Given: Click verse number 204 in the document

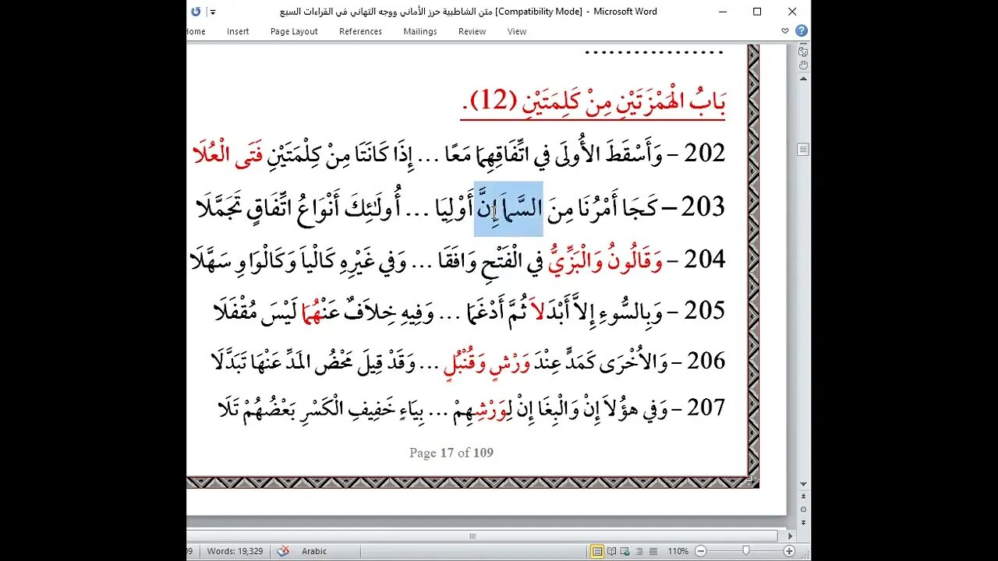Looking at the screenshot, I should (705, 259).
